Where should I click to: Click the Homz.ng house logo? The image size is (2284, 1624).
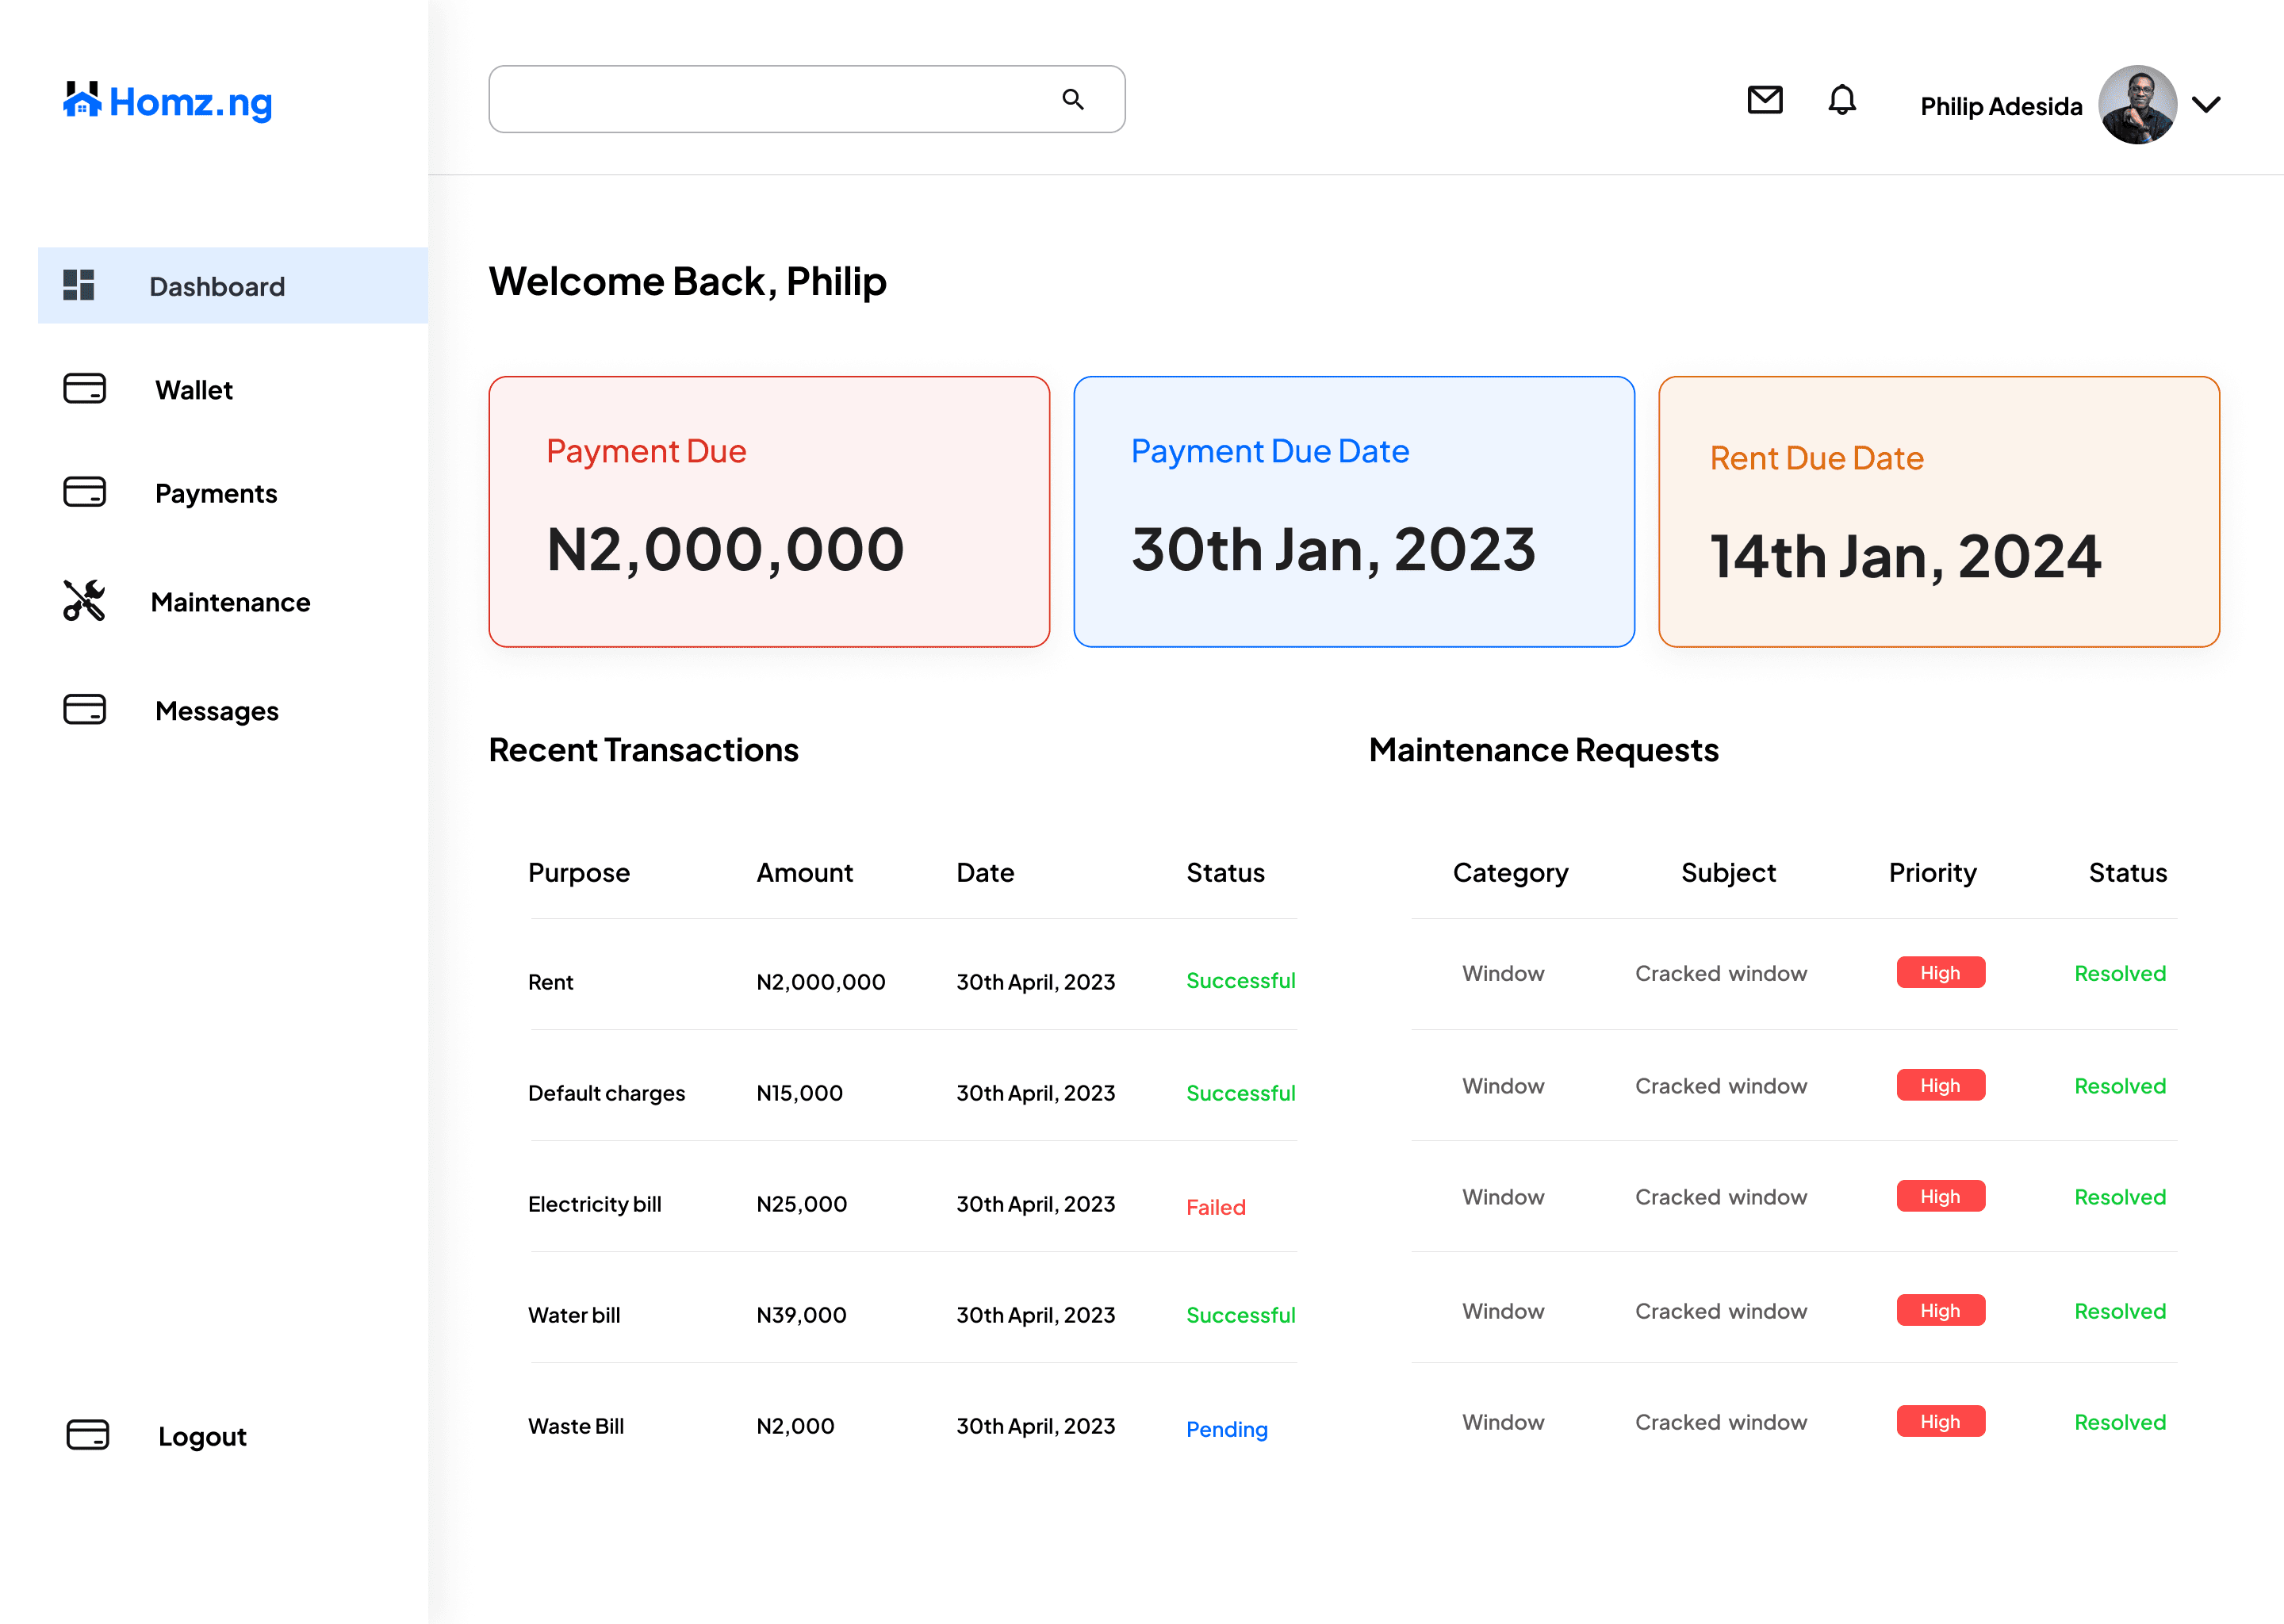[x=82, y=100]
